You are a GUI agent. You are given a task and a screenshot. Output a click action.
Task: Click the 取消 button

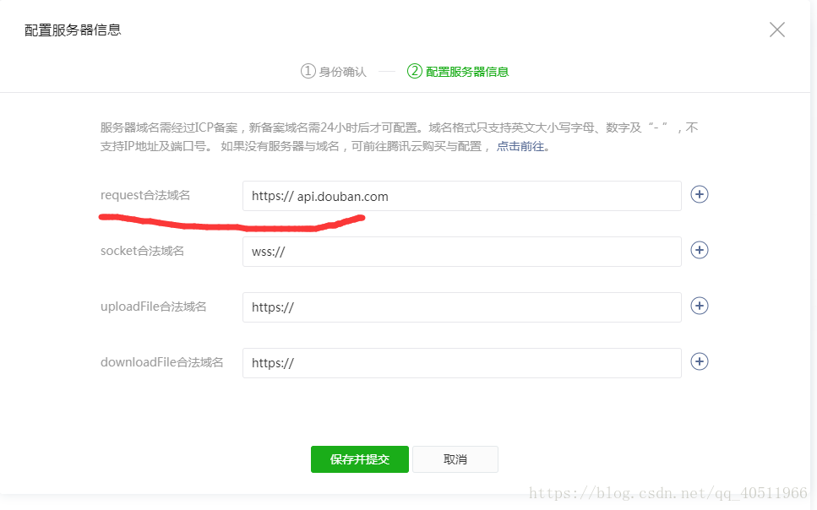(455, 459)
